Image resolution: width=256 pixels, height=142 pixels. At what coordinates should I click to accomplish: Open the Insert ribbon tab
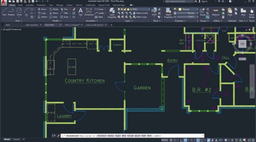click(20, 5)
